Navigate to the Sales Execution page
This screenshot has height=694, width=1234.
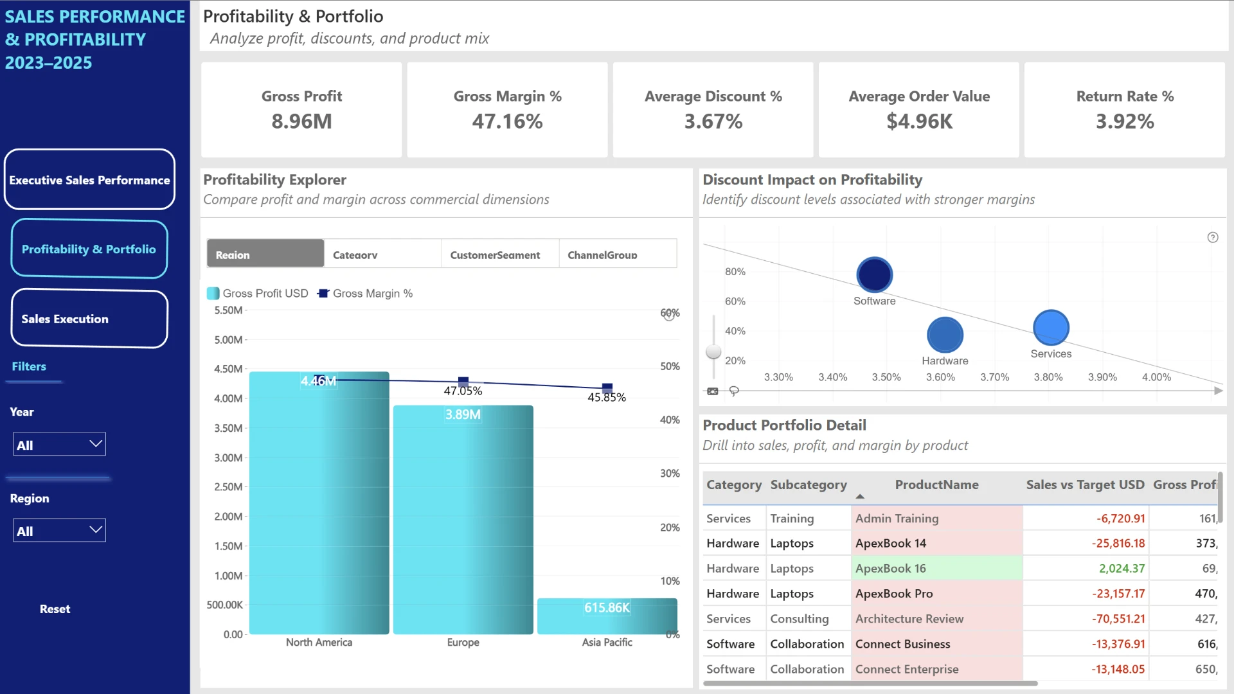[89, 319]
